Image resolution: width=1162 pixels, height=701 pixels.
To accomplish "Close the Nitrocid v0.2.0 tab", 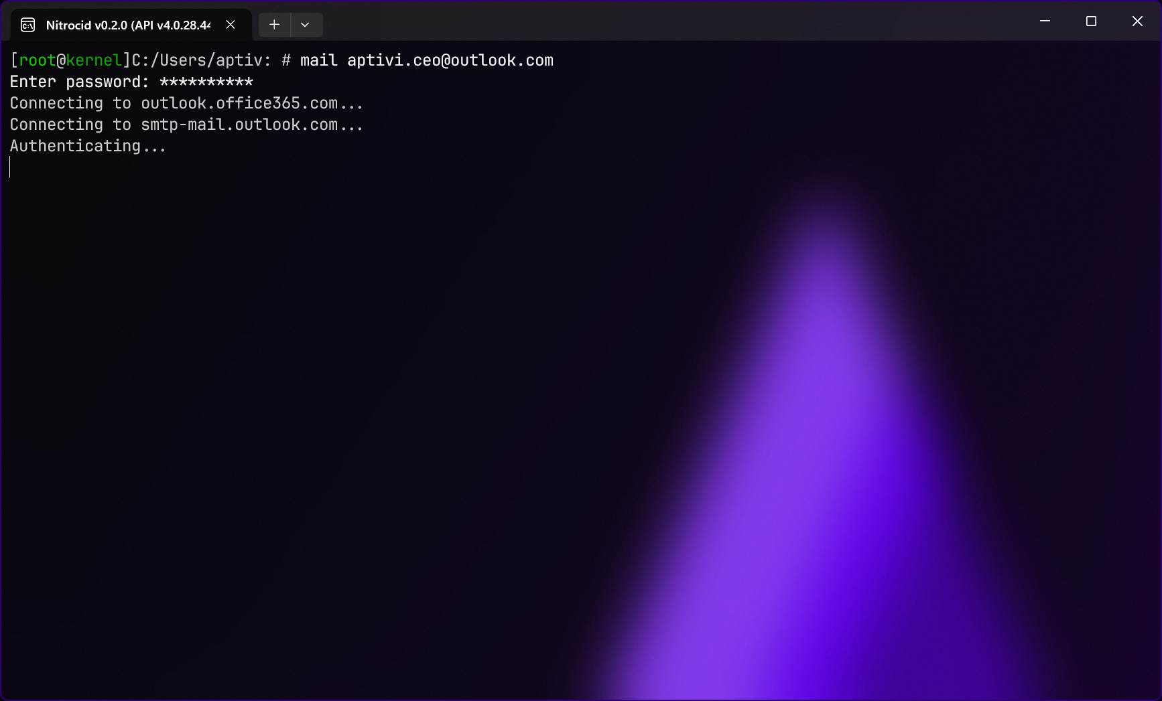I will click(x=231, y=25).
